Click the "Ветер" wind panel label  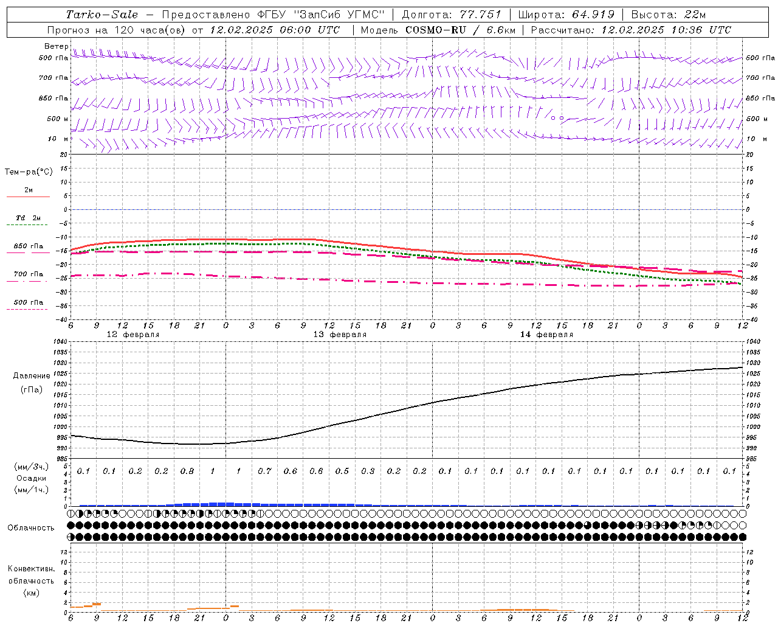(56, 46)
